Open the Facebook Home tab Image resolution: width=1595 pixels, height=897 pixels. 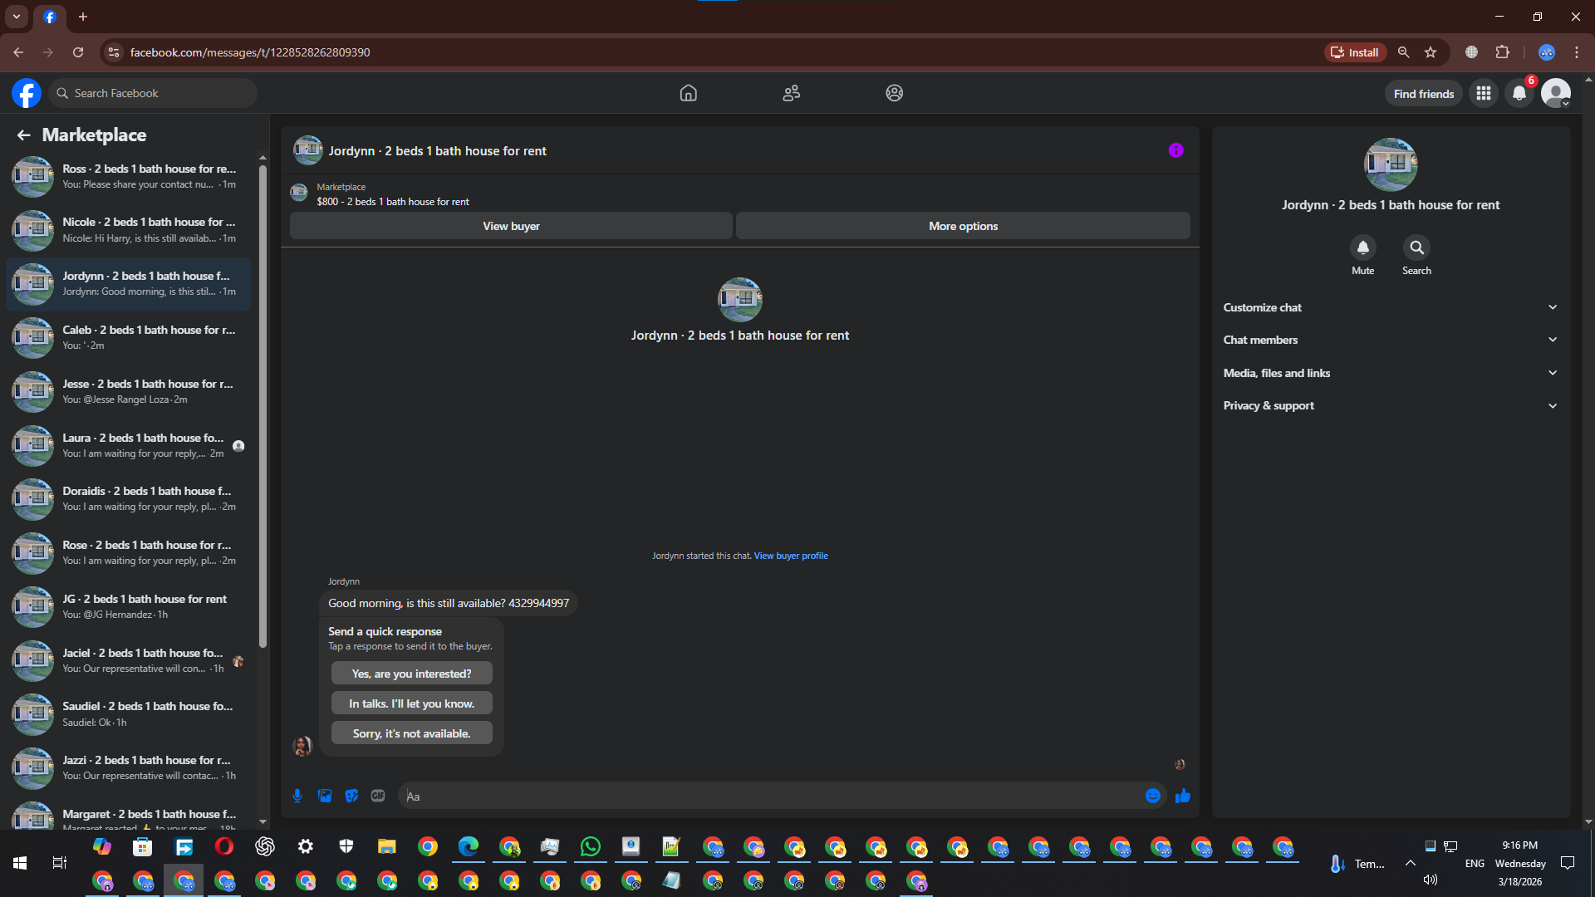click(x=688, y=93)
